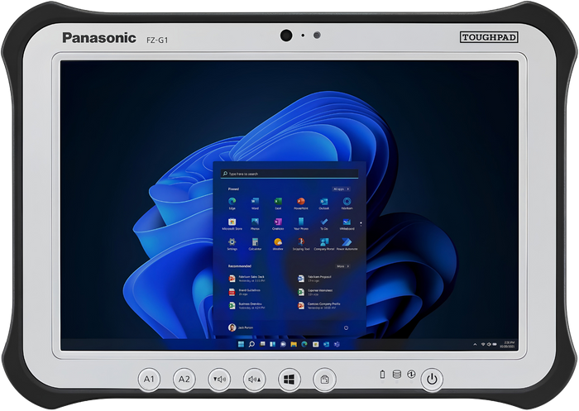Viewport: 579px width, 411px height.
Task: Click the More recommended button
Action: [342, 266]
